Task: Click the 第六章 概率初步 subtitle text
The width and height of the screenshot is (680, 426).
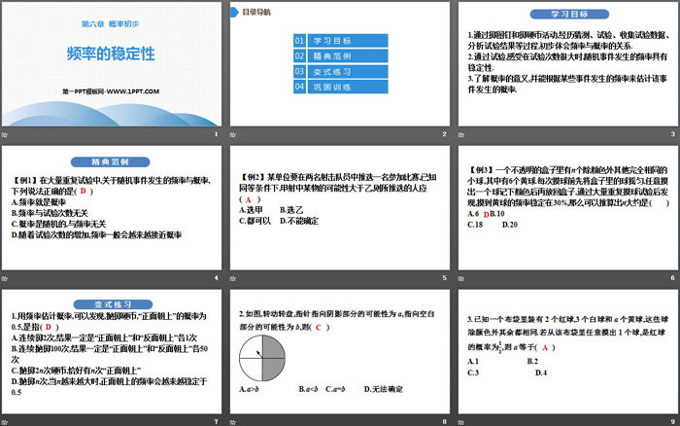Action: [110, 24]
